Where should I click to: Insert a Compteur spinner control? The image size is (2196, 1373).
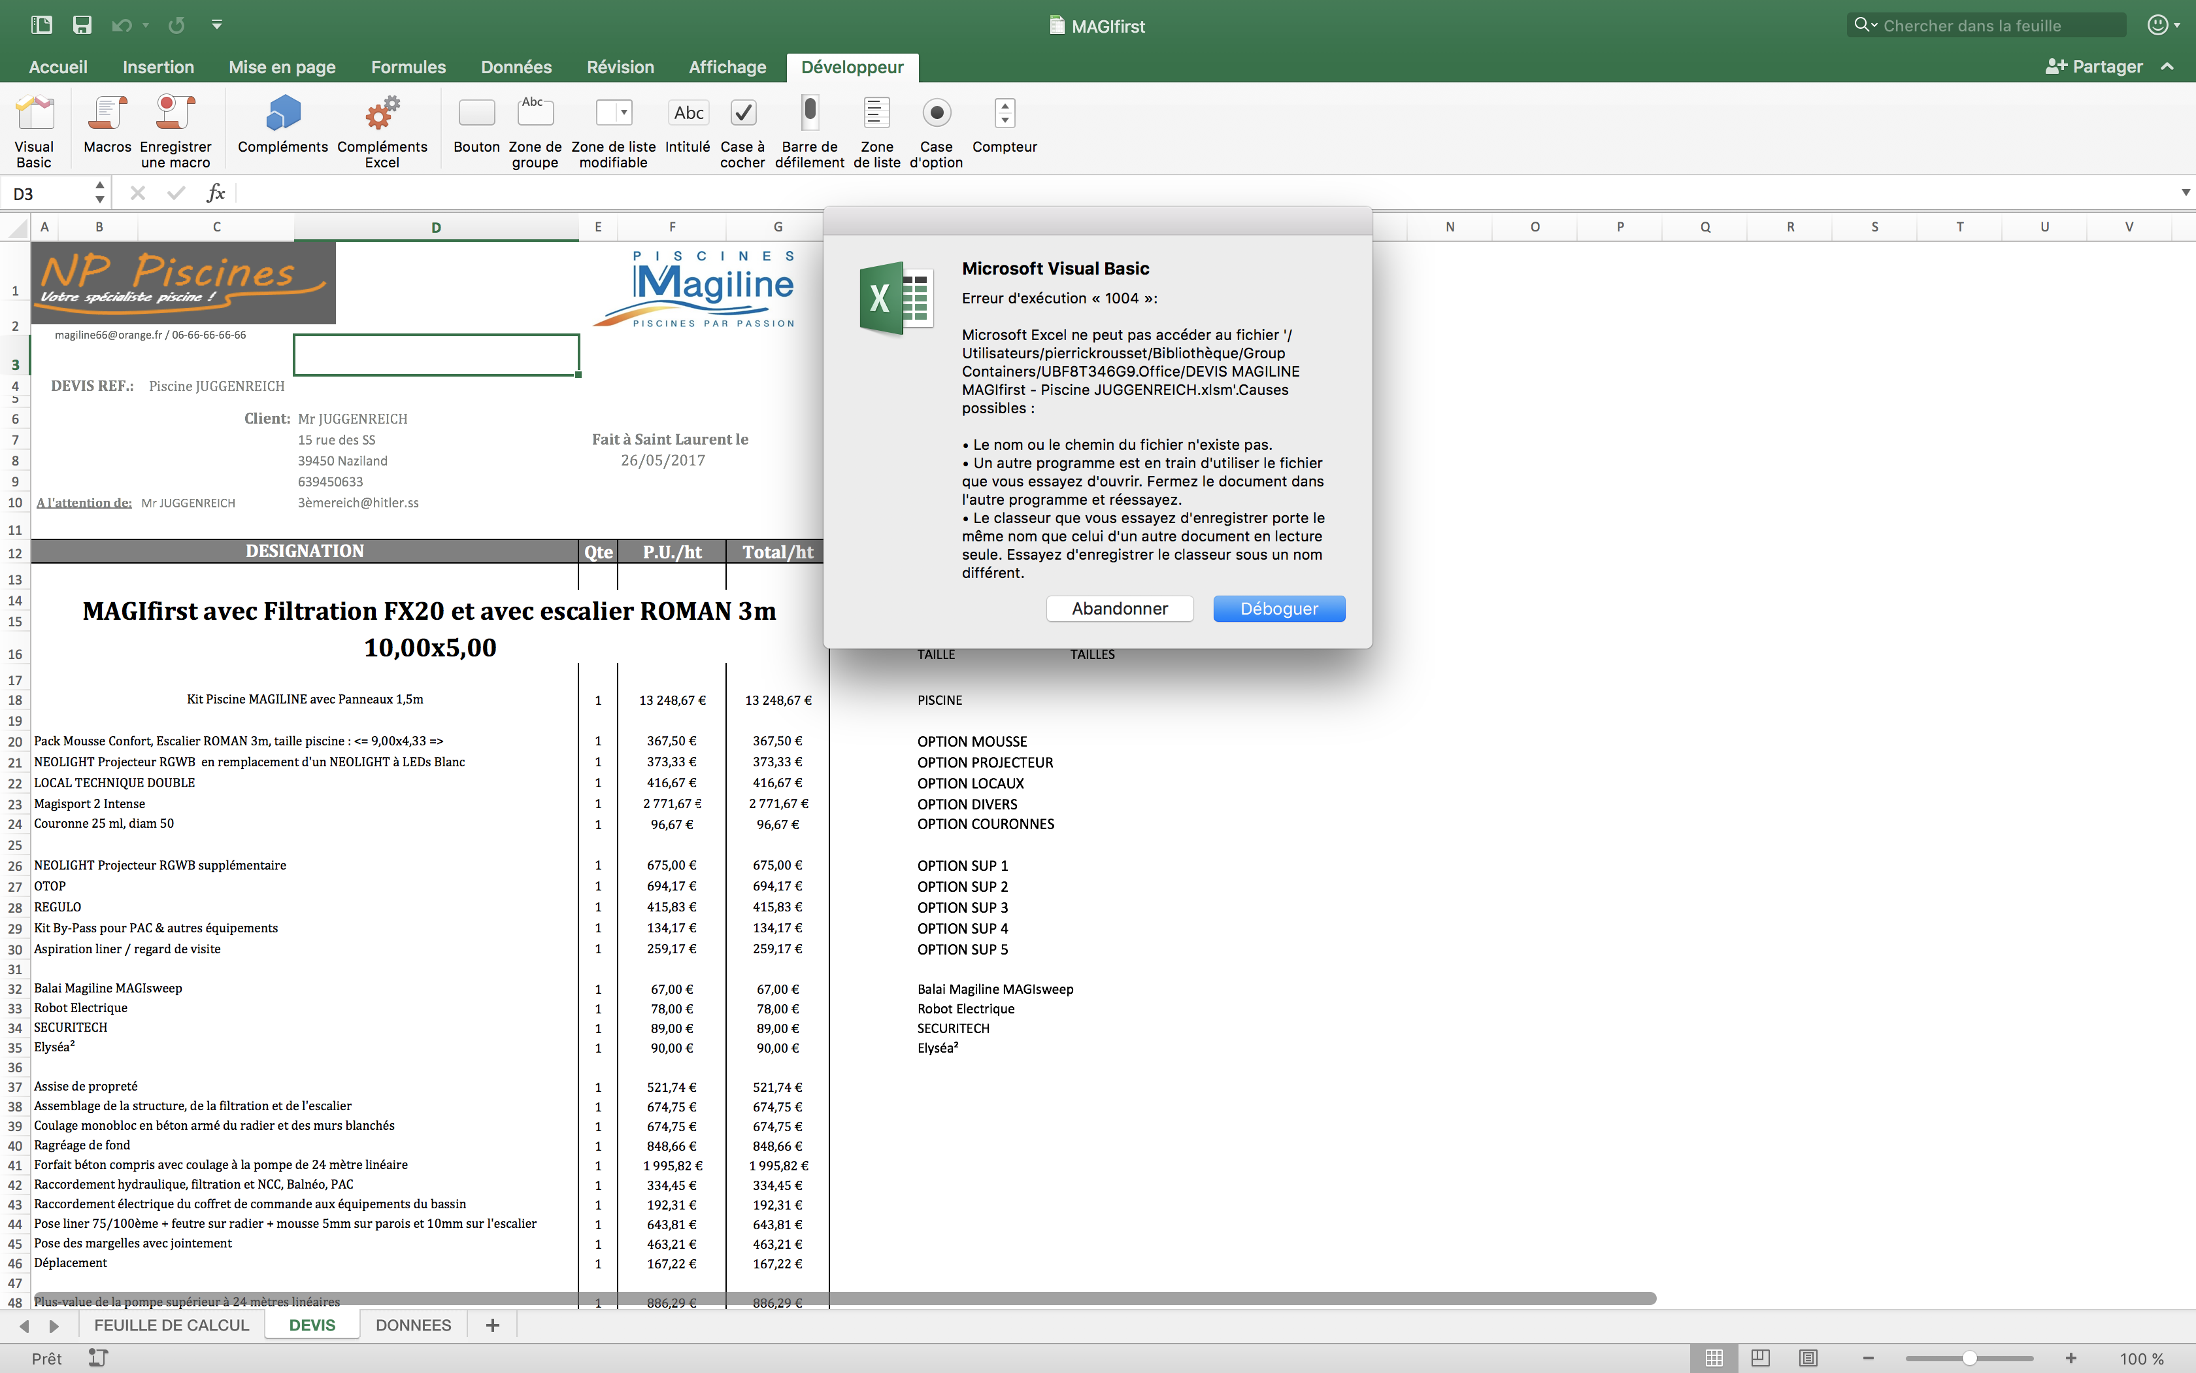[1005, 124]
